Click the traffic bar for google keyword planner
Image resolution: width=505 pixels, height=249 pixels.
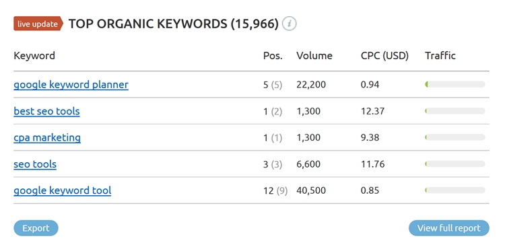tap(455, 85)
